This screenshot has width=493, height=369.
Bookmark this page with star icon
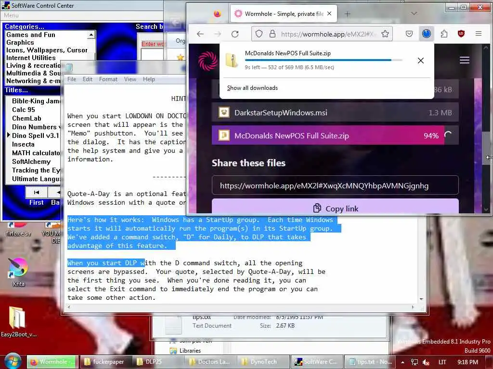pos(385,34)
